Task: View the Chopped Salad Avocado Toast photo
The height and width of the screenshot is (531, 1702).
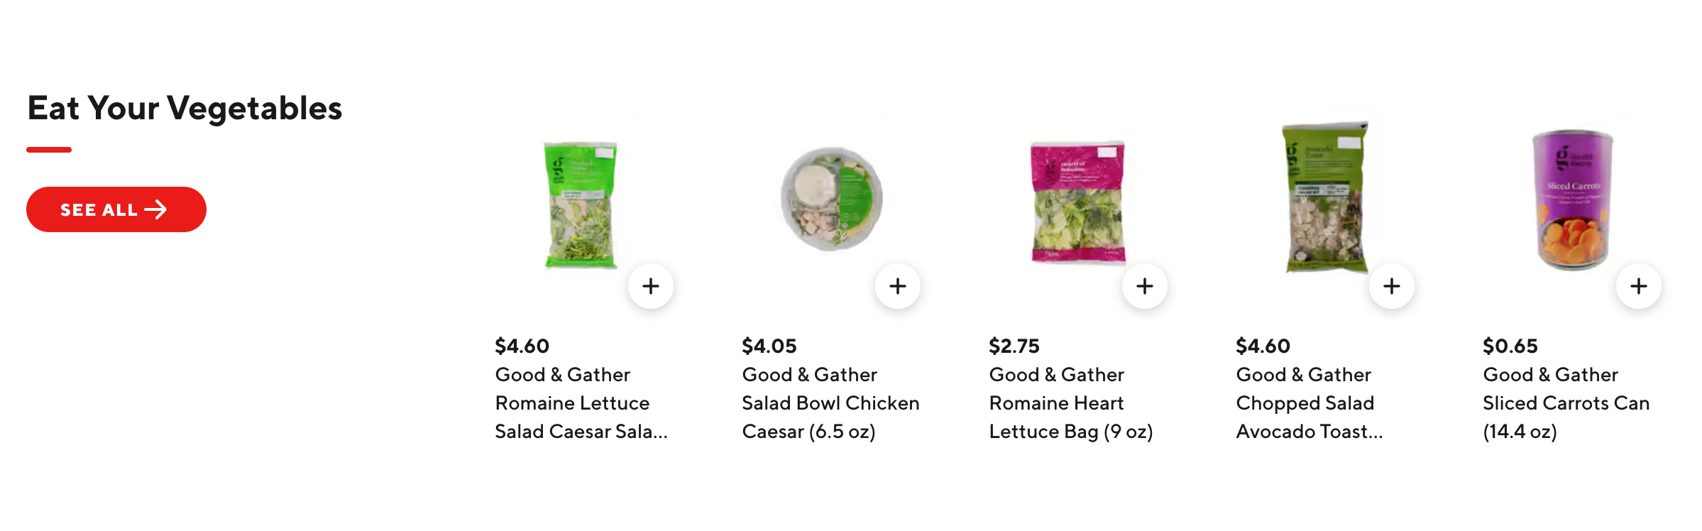Action: 1325,197
